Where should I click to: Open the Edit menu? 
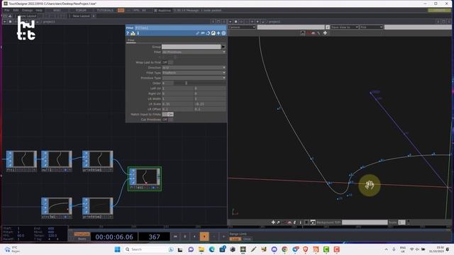(x=16, y=11)
